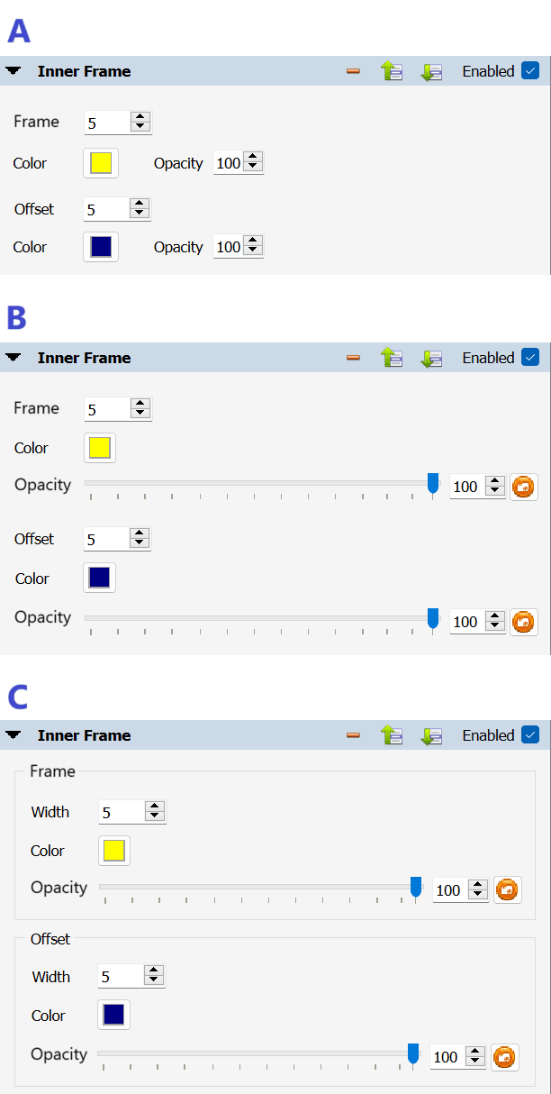Click move-down green arrow icon in panel A

431,72
